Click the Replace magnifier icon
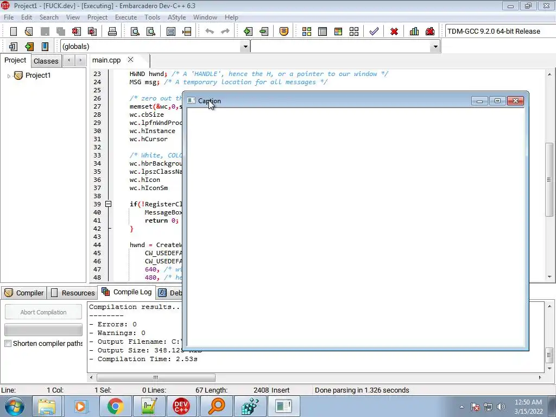 [x=151, y=31]
